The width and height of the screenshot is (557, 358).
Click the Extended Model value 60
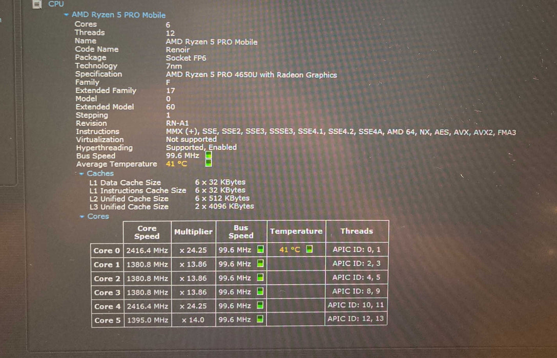[x=170, y=107]
